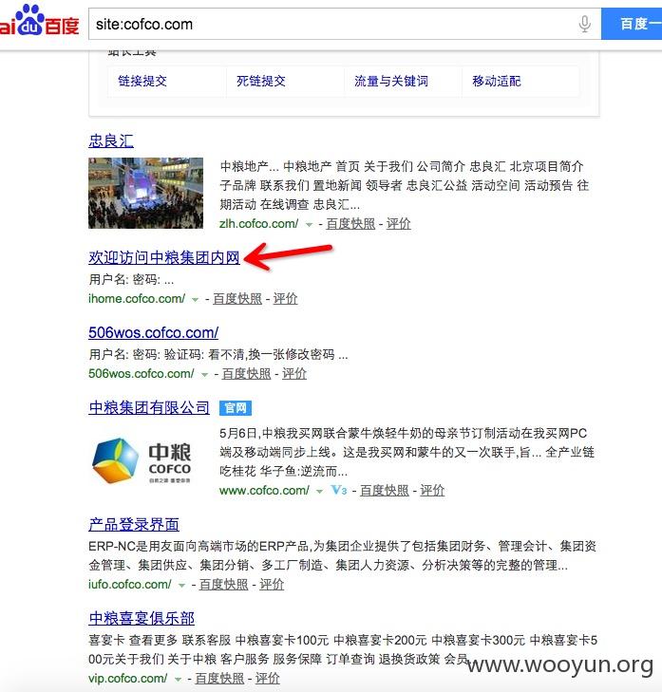The image size is (662, 692).
Task: Click the ihome.cofco.com/ green URL
Action: coord(137,299)
